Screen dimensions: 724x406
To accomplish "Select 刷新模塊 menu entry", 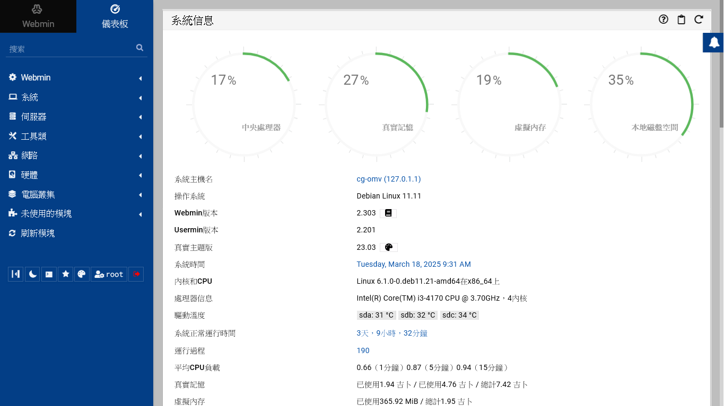I will click(x=76, y=233).
